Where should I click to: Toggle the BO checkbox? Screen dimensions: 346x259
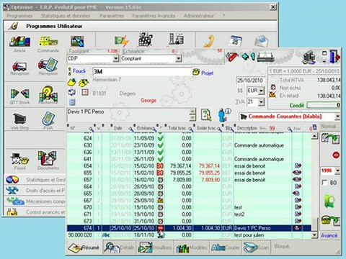point(324,183)
